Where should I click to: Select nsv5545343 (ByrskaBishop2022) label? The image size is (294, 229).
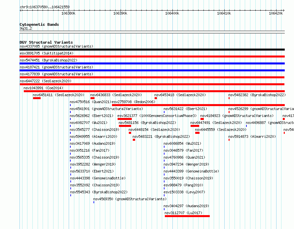tap(99, 192)
